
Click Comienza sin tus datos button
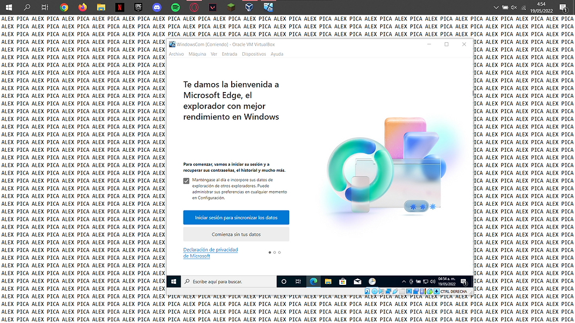tap(236, 234)
